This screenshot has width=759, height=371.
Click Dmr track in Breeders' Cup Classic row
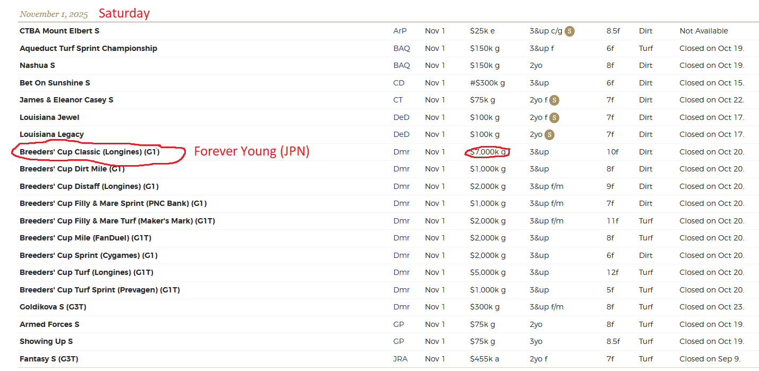pyautogui.click(x=402, y=152)
